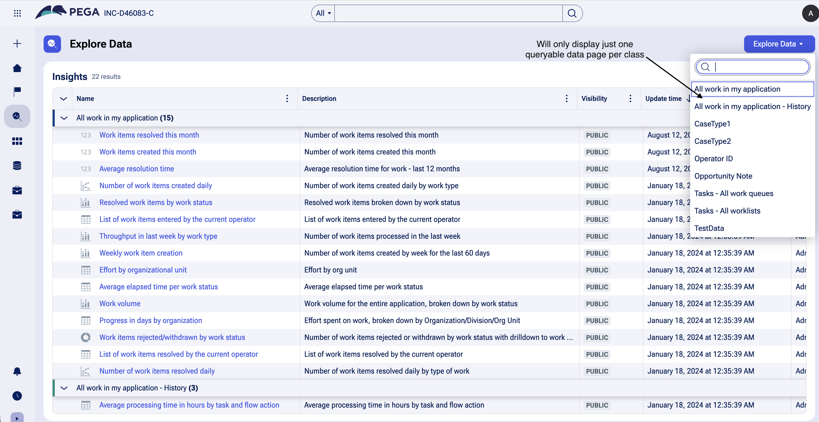Open Number of work items resolved daily link
819x422 pixels.
pyautogui.click(x=157, y=371)
